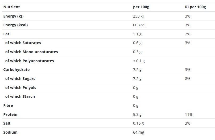Viewport: 215px width, 140px height.
Task: Select the 60 kcal value
Action: (139, 25)
